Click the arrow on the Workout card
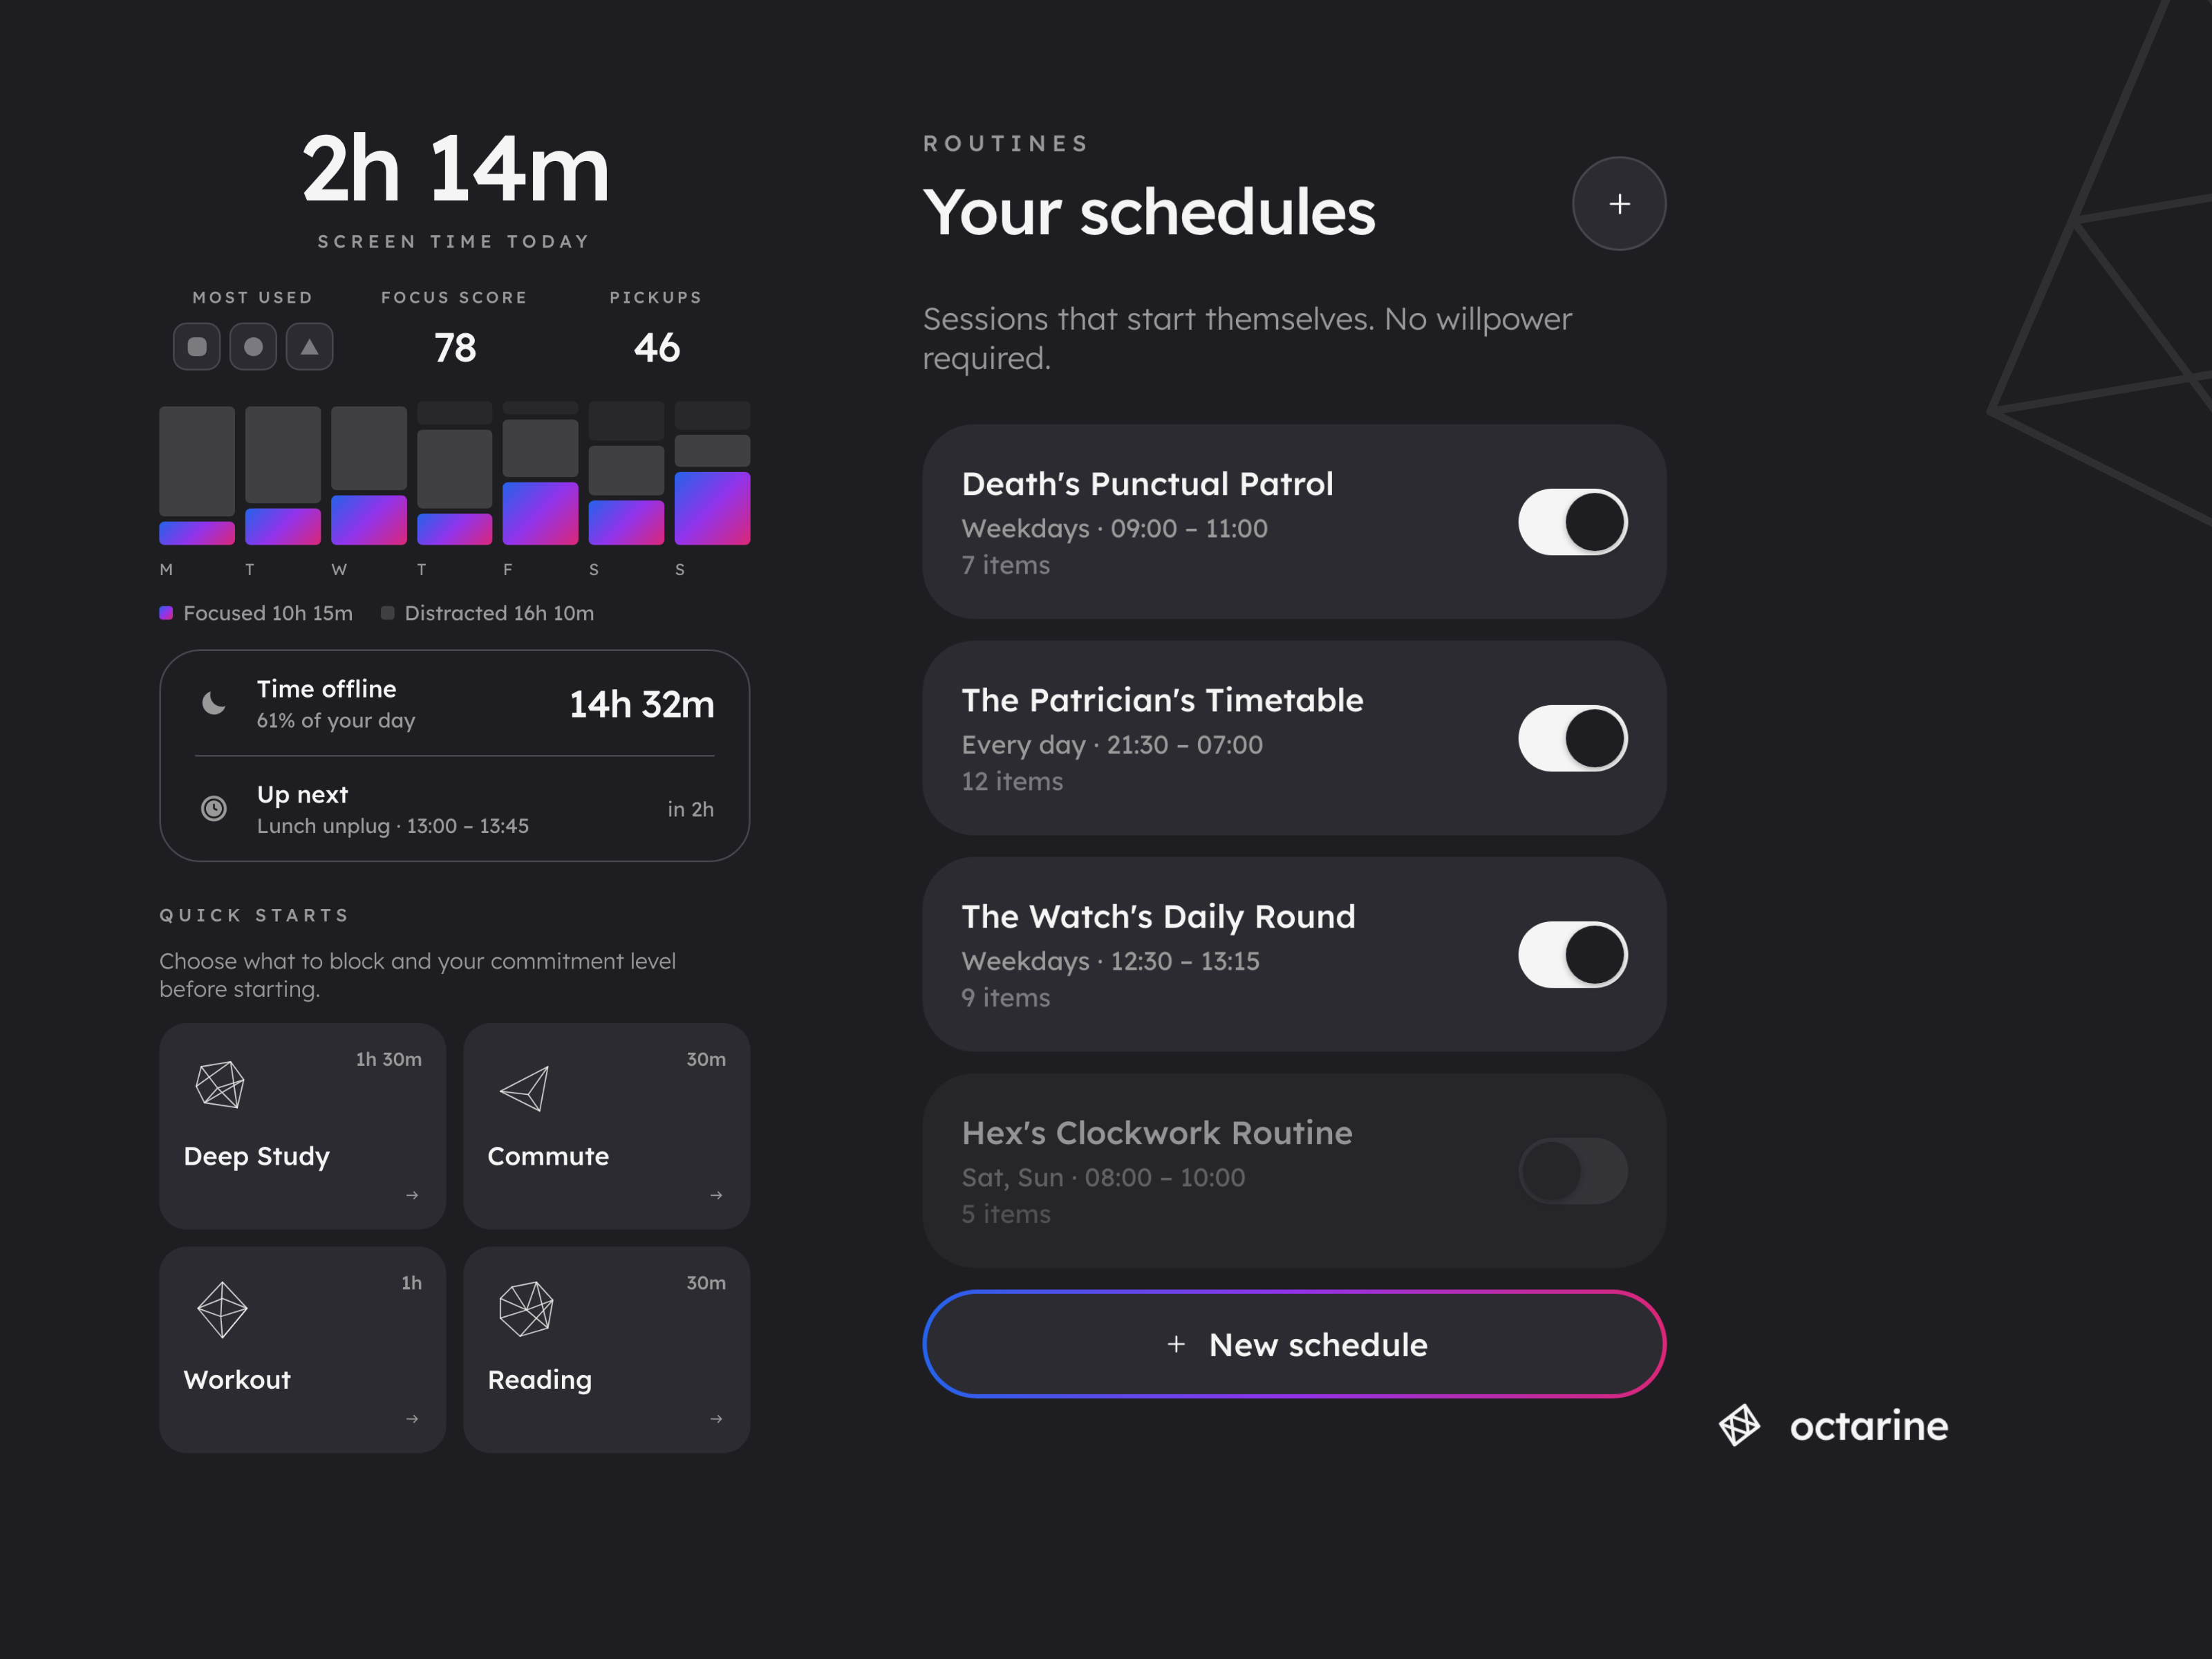This screenshot has width=2212, height=1659. click(x=412, y=1419)
